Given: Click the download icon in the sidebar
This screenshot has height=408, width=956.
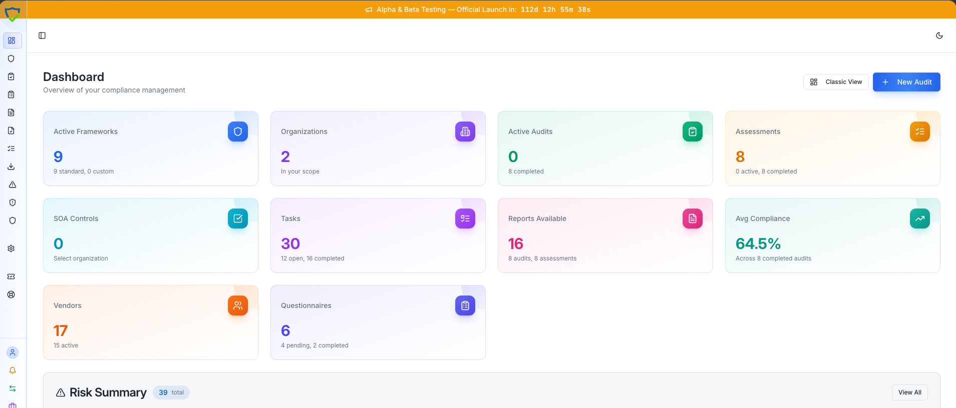Looking at the screenshot, I should [x=11, y=166].
